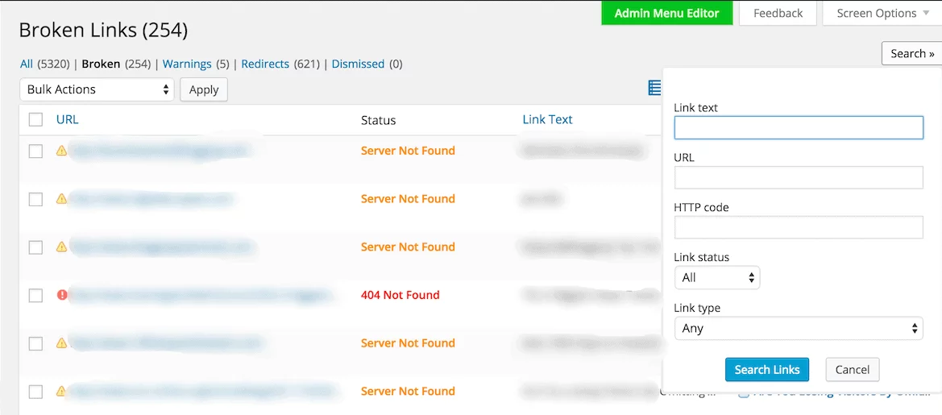The height and width of the screenshot is (415, 942).
Task: Click the Status column header
Action: [x=379, y=120]
